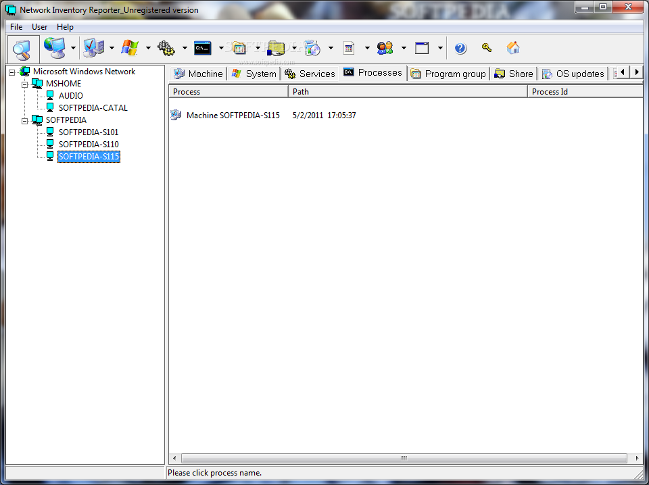This screenshot has width=649, height=485.
Task: Open dropdown arrow next to calendar report icon
Action: coord(366,48)
